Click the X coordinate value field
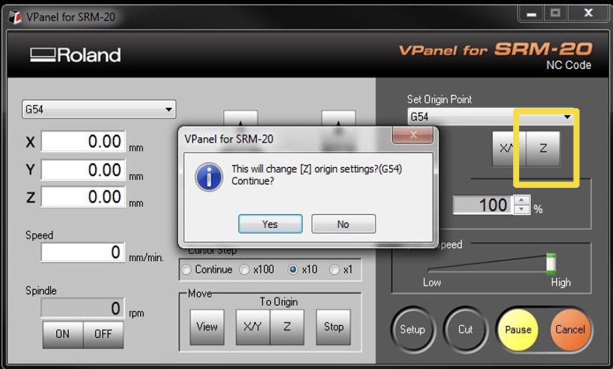Viewport: 613px width, 369px height. (83, 141)
